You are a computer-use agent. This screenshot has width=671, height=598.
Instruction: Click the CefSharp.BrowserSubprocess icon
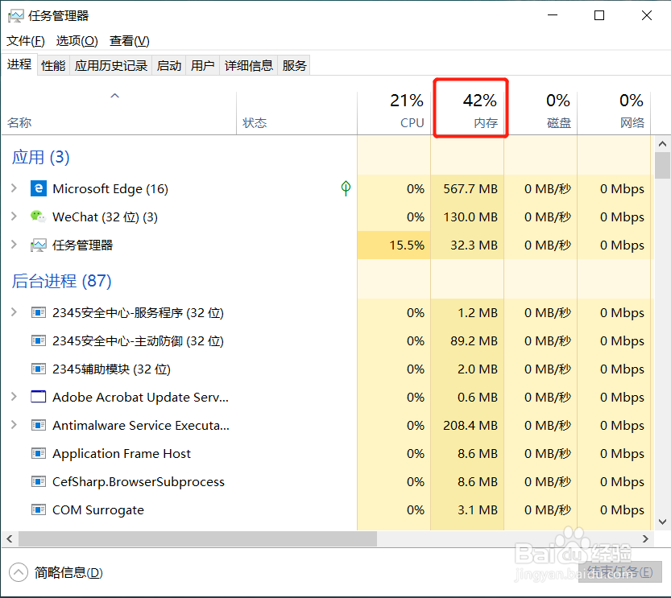[39, 482]
